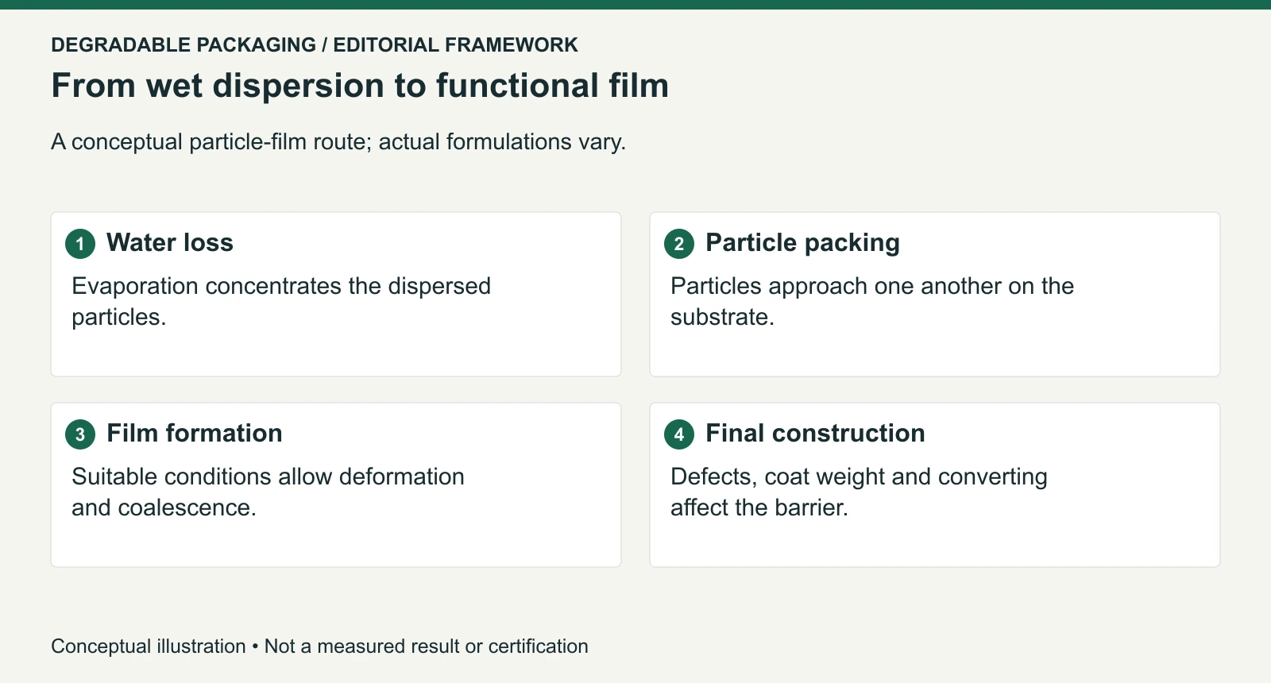Click the subtitle "A conceptual particle-film route; actual formulations vary."

[338, 141]
